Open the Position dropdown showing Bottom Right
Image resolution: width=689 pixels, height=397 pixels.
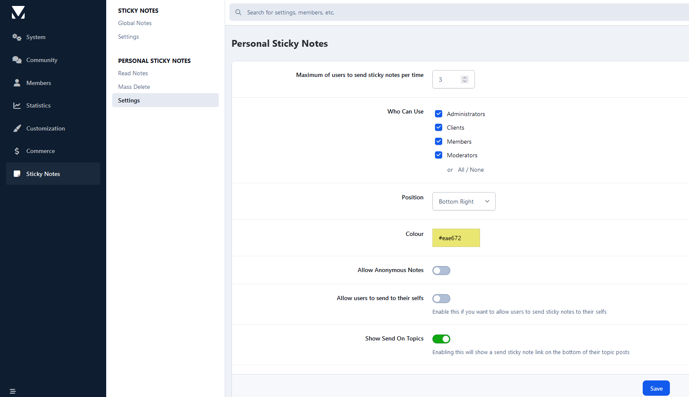pos(463,201)
